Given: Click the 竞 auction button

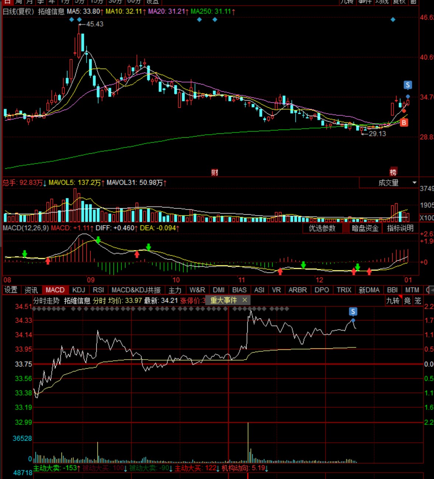Looking at the screenshot, I should click(x=407, y=301).
